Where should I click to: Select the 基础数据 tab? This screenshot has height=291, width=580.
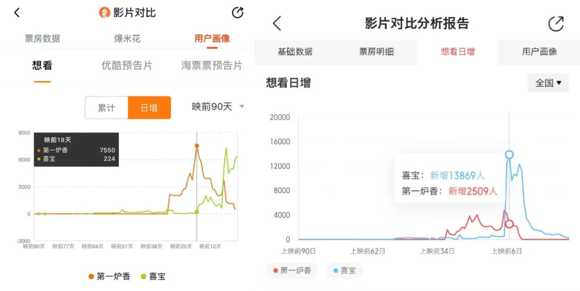[x=295, y=51]
